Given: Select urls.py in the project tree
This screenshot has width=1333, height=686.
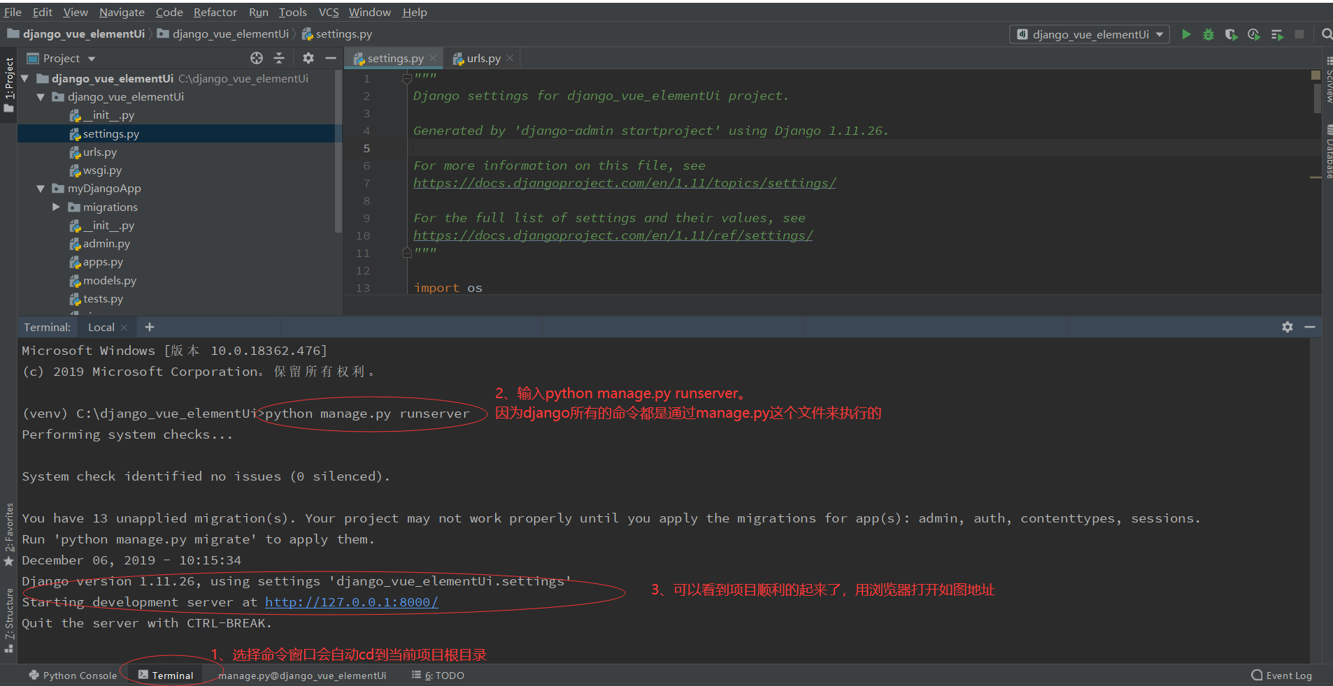Looking at the screenshot, I should [x=100, y=152].
